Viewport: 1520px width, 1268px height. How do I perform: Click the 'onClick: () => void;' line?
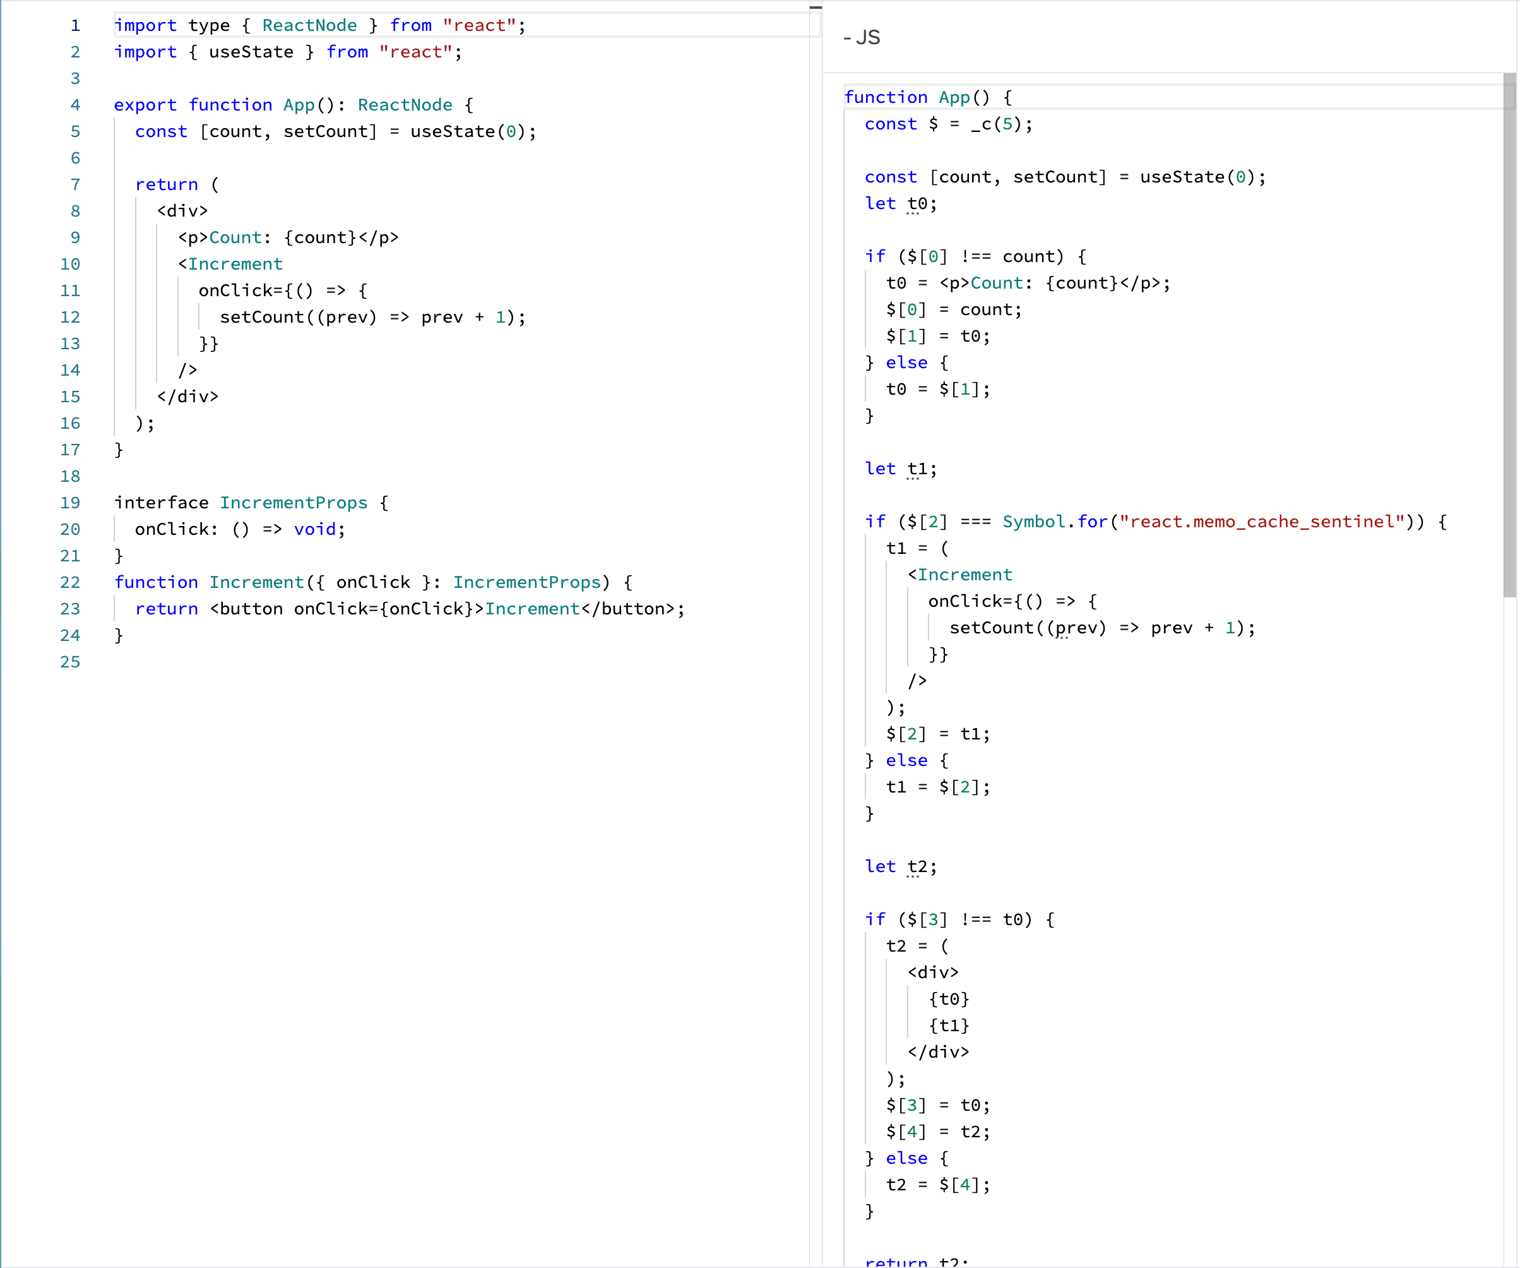[x=240, y=529]
